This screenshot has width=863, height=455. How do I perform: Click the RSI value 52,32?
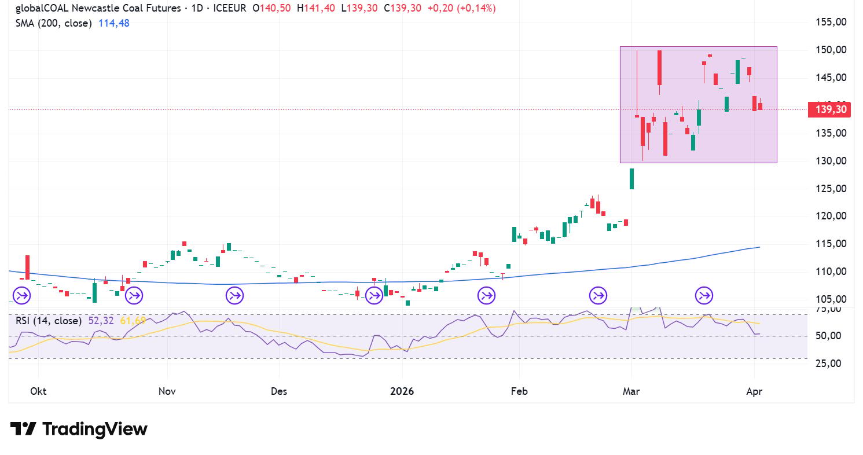click(101, 320)
